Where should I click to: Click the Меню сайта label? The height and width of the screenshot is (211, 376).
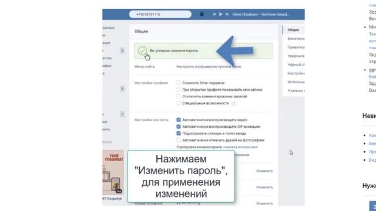click(x=145, y=67)
